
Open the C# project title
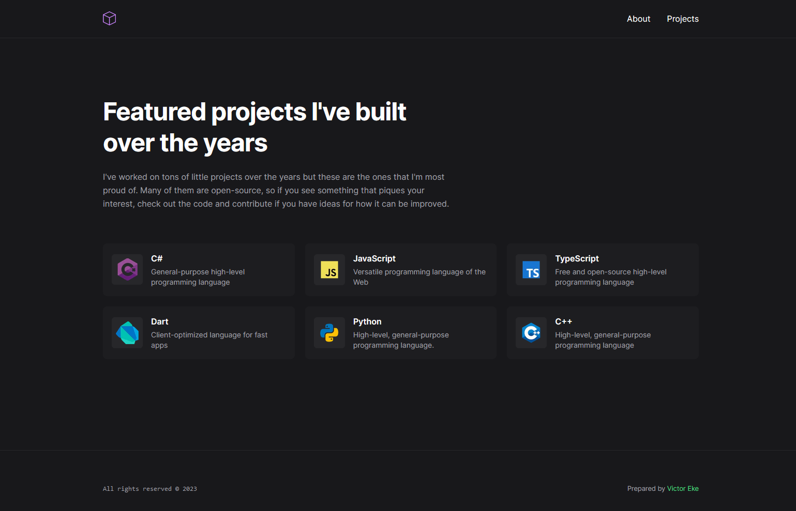(x=157, y=258)
